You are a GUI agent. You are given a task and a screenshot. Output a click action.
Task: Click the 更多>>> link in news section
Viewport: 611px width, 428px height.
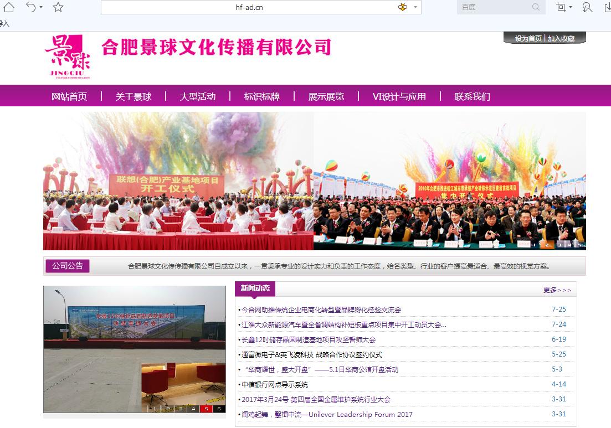click(557, 290)
